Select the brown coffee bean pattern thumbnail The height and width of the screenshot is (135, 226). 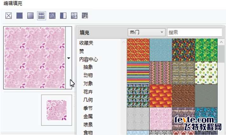point(183,96)
